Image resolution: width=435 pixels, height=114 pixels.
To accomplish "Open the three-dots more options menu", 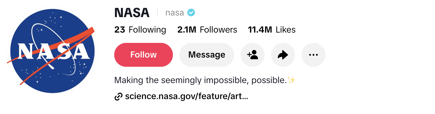I will [x=313, y=55].
